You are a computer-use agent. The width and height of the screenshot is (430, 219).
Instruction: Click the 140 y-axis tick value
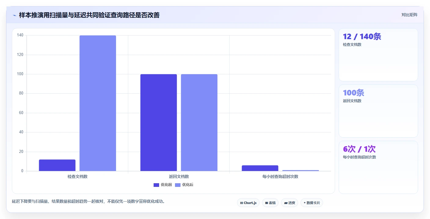(x=20, y=35)
